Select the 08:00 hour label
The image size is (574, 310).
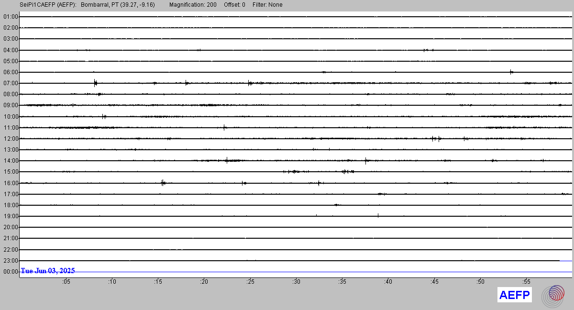pyautogui.click(x=11, y=94)
